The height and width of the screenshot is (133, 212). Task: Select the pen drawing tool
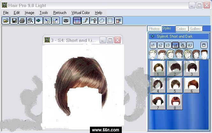[x=85, y=21]
